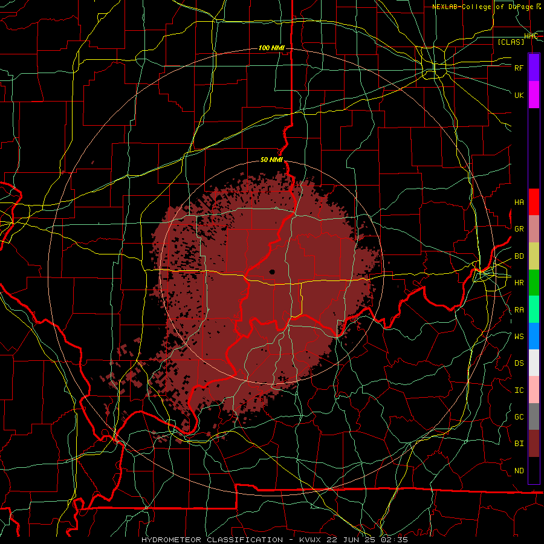Click the UK legend label
Viewport: 544px width, 544px height.
coord(519,95)
